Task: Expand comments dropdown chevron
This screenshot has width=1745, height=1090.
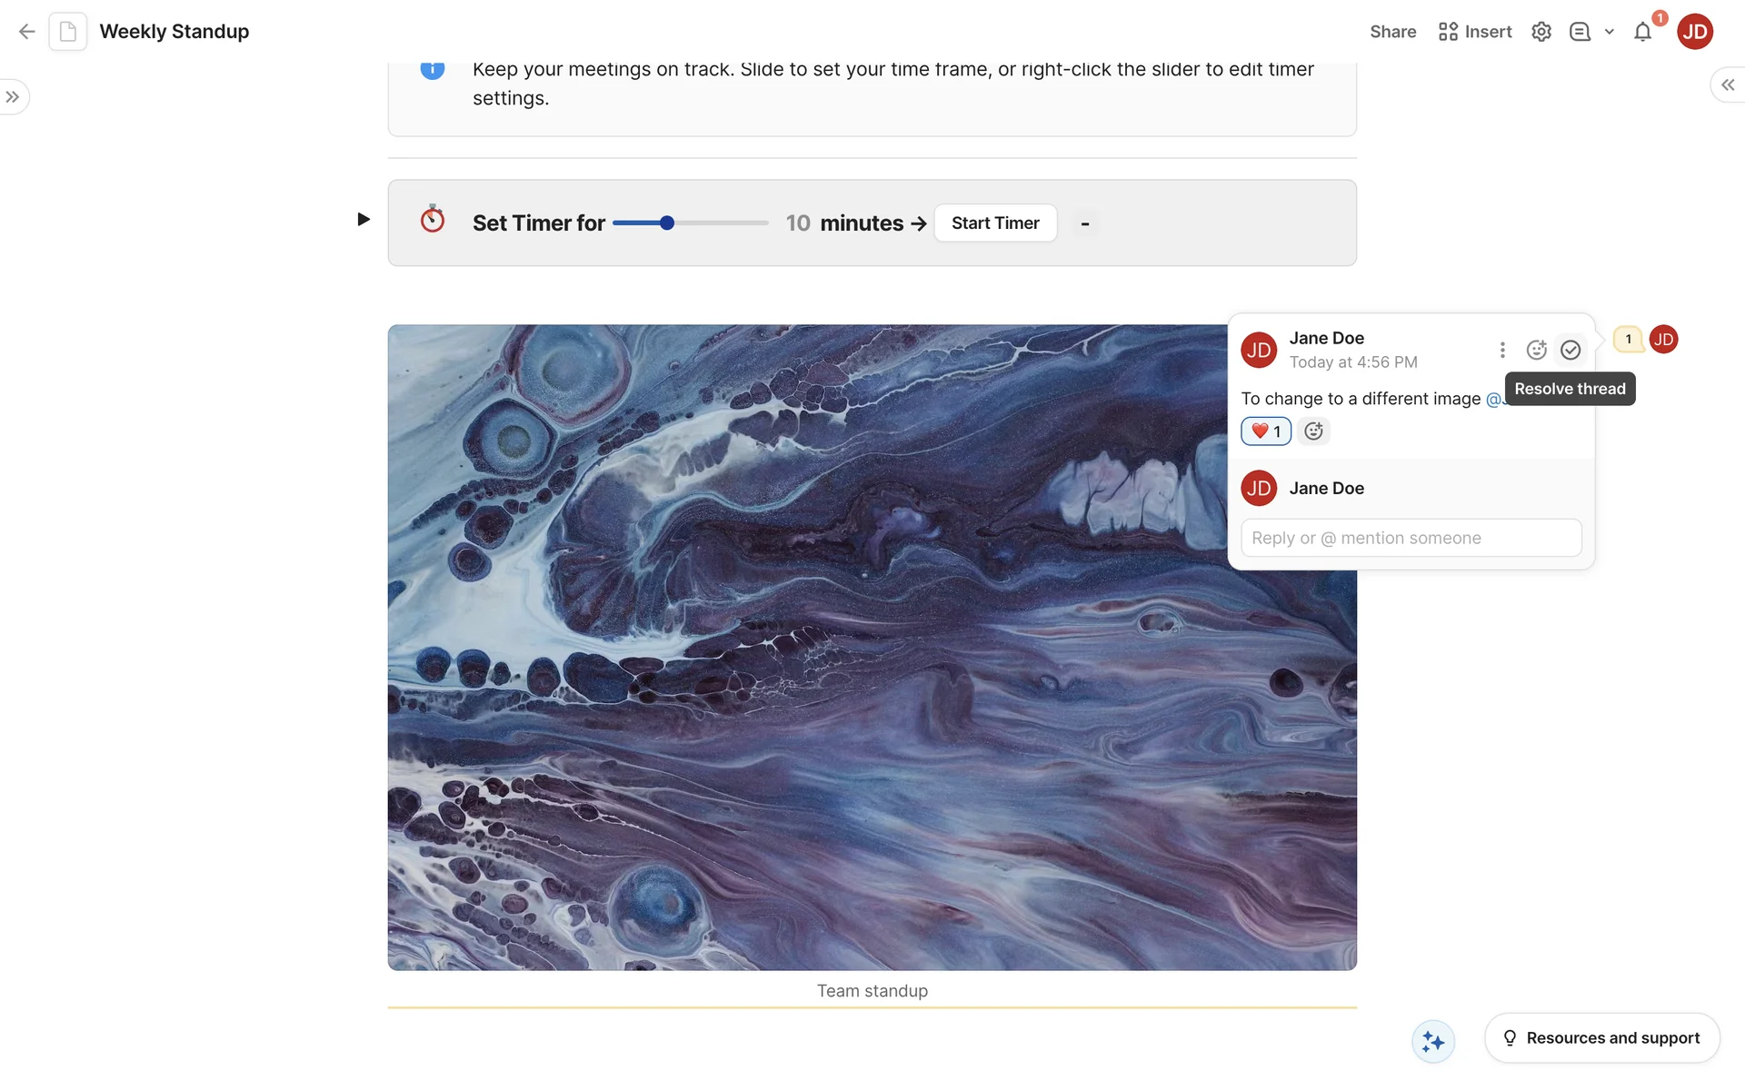Action: point(1609,32)
